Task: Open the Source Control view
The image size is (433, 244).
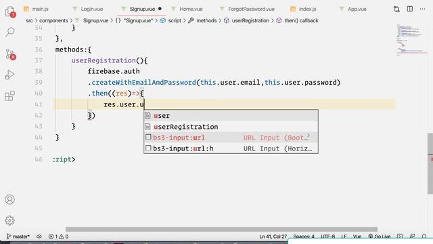Action: 10,54
